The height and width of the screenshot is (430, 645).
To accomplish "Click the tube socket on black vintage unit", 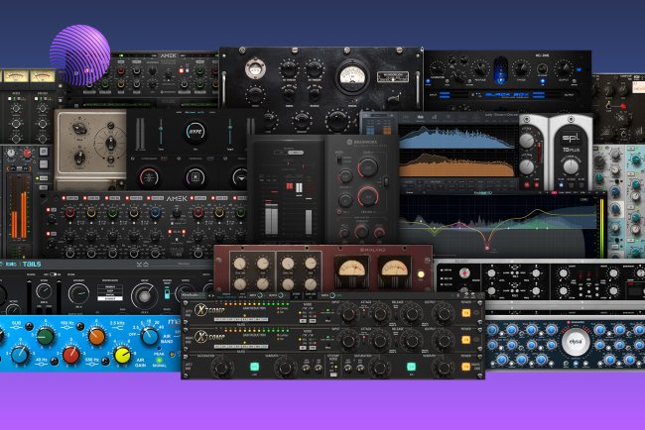I will (255, 68).
